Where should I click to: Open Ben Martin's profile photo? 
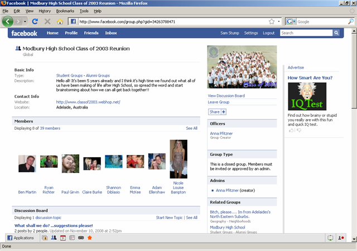(x=27, y=164)
